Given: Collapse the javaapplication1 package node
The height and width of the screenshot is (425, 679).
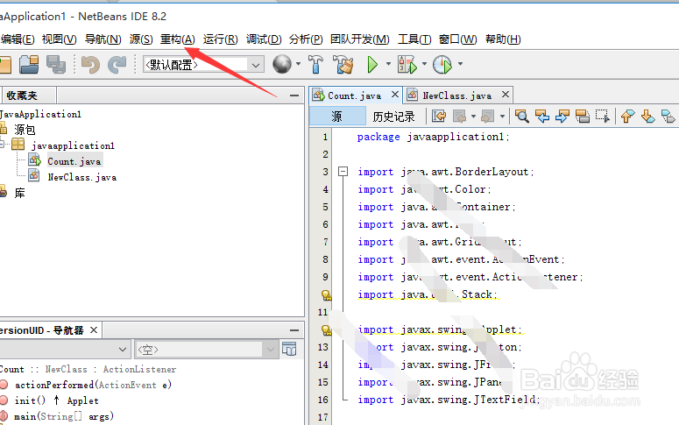Looking at the screenshot, I should [x=2, y=144].
